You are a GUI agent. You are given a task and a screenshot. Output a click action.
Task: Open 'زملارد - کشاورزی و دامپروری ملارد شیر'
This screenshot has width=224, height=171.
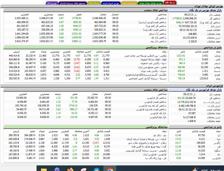(147, 143)
